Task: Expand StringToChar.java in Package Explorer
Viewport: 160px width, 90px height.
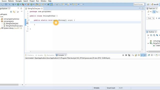Action: [2, 23]
